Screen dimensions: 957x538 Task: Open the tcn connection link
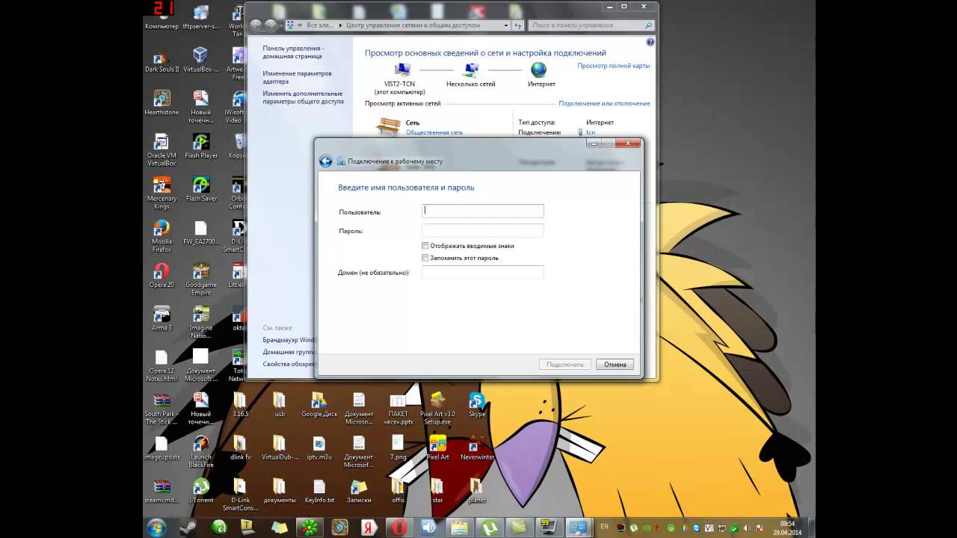[591, 132]
